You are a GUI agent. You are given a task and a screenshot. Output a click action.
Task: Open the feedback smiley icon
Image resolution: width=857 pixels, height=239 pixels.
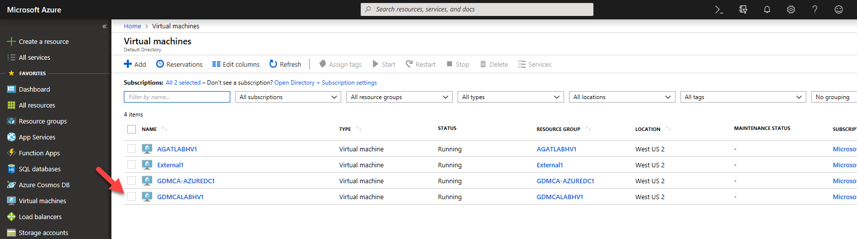coord(839,9)
